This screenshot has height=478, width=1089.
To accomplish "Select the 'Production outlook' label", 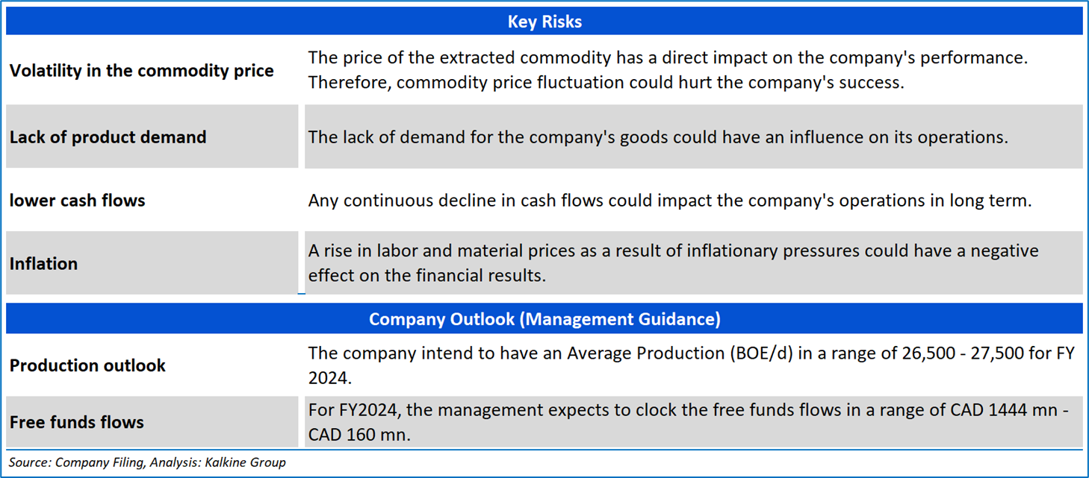I will [87, 365].
